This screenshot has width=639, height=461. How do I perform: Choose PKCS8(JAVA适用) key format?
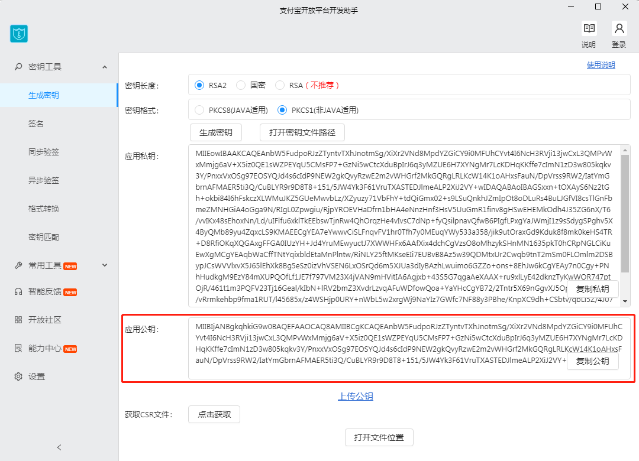(x=199, y=110)
